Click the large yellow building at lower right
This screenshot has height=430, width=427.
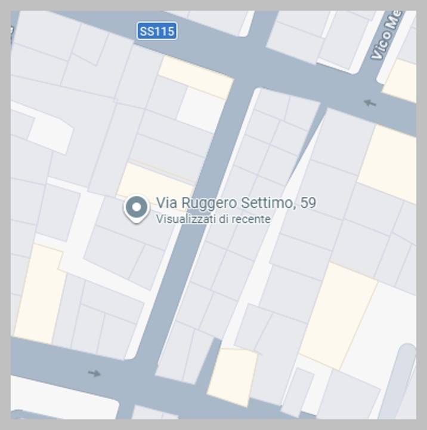(339, 316)
